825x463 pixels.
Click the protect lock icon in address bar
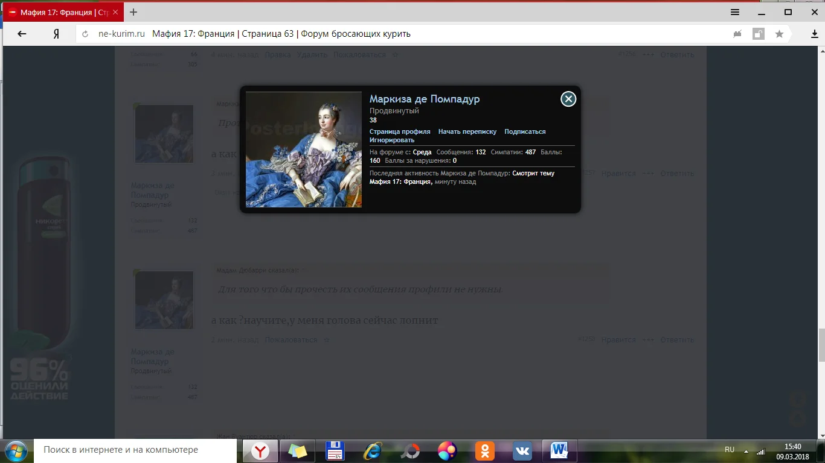coord(758,34)
